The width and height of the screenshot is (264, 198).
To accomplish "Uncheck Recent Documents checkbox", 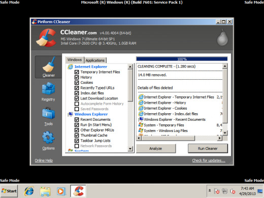I will pos(77,120).
